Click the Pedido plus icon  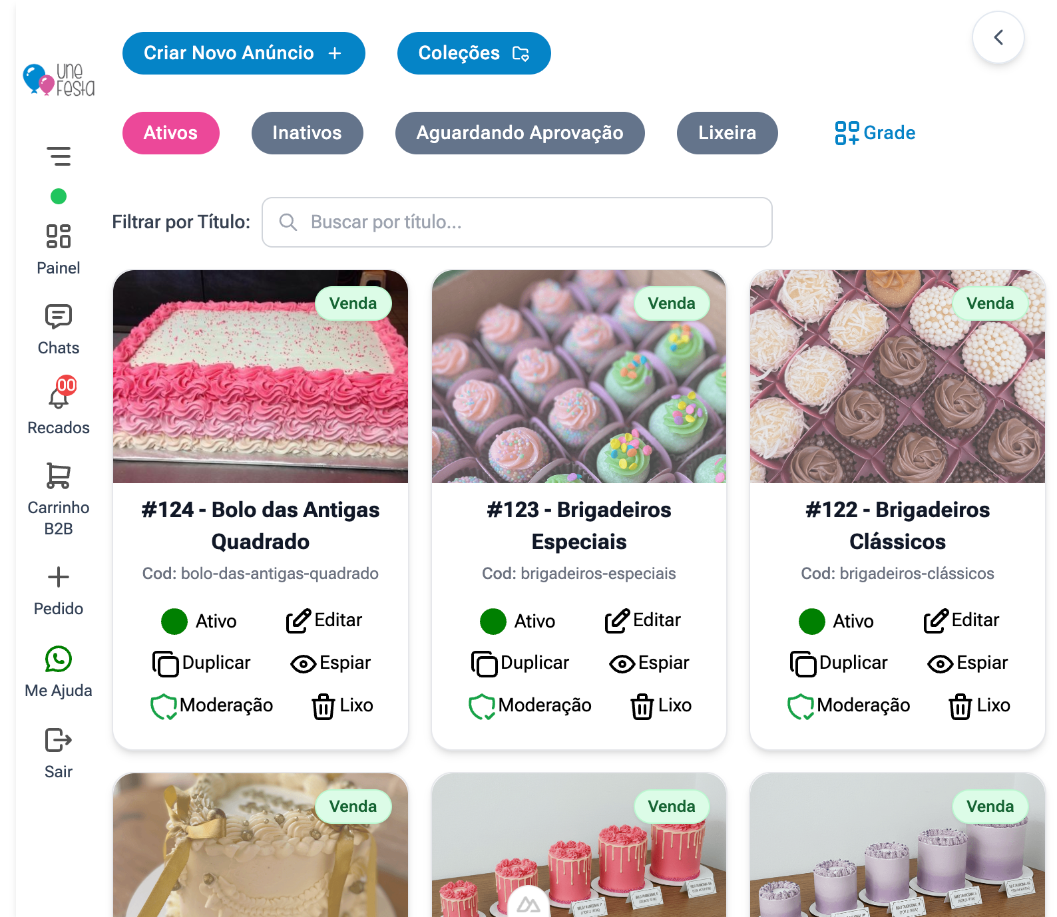pos(59,577)
